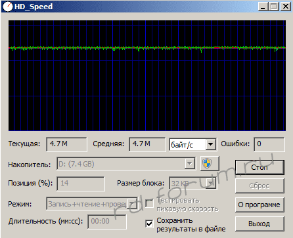293x238 pixels.
Task: Toggle the peak speed test checkbox
Action: 149,204
